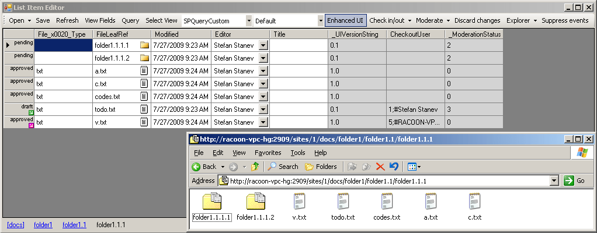
Task: Toggle the Folders pane in Explorer
Action: click(x=321, y=167)
